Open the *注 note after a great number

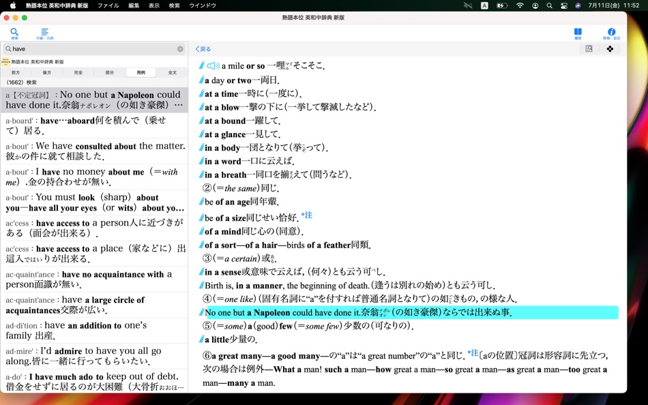point(473,353)
